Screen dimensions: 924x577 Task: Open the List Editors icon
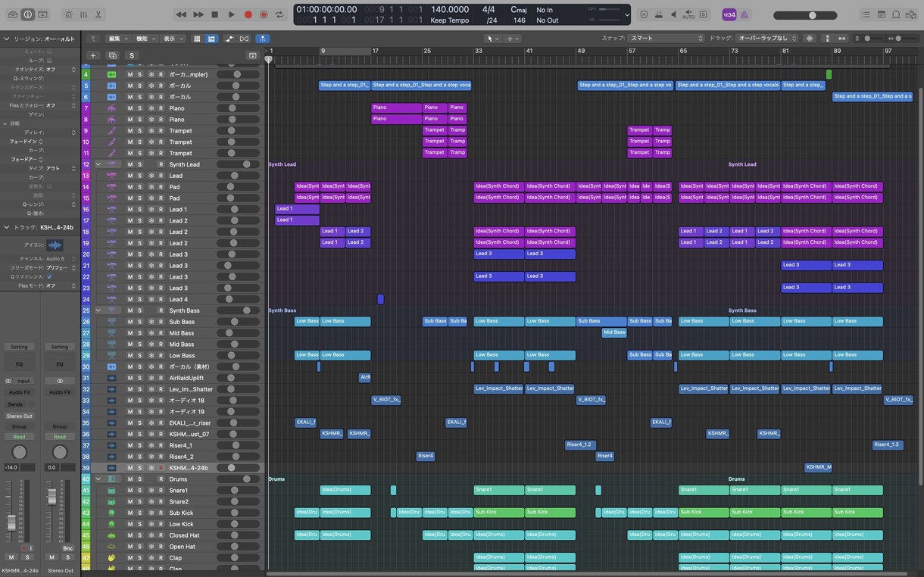(866, 14)
